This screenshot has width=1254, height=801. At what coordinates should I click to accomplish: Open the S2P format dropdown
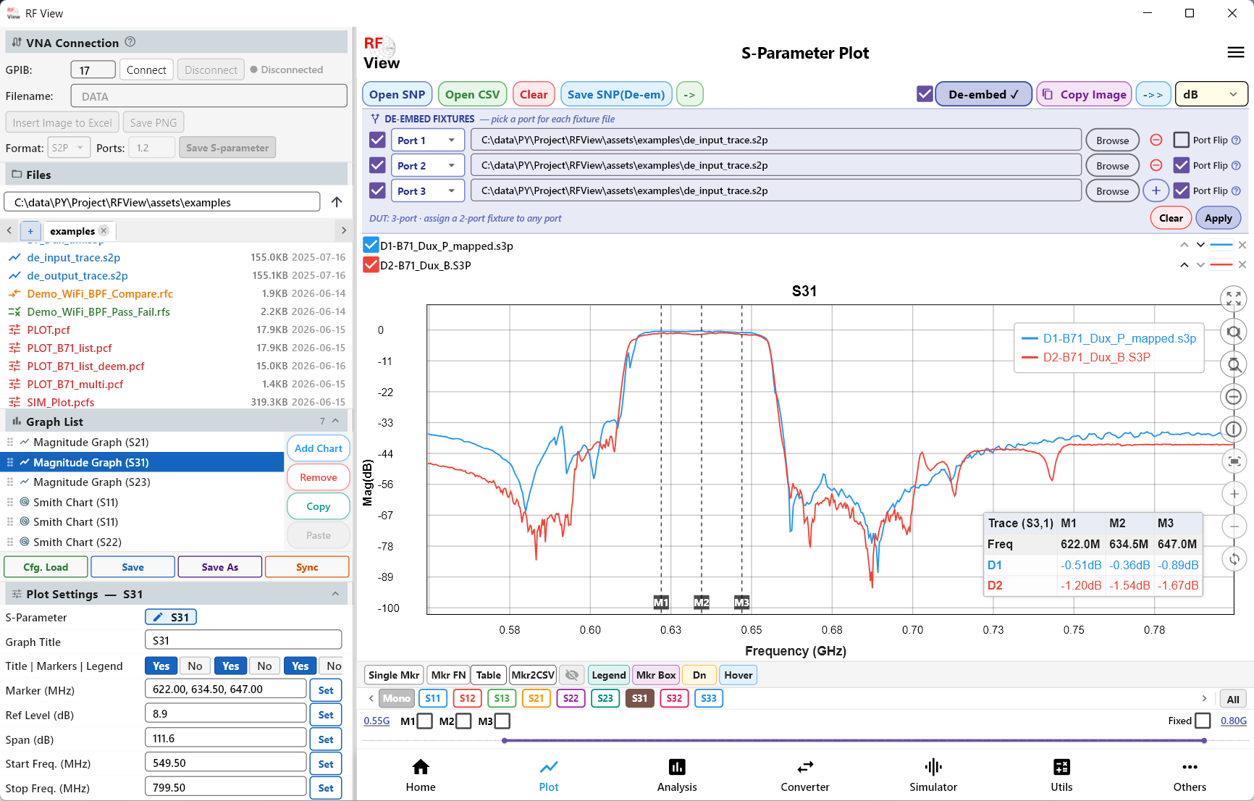pos(69,148)
